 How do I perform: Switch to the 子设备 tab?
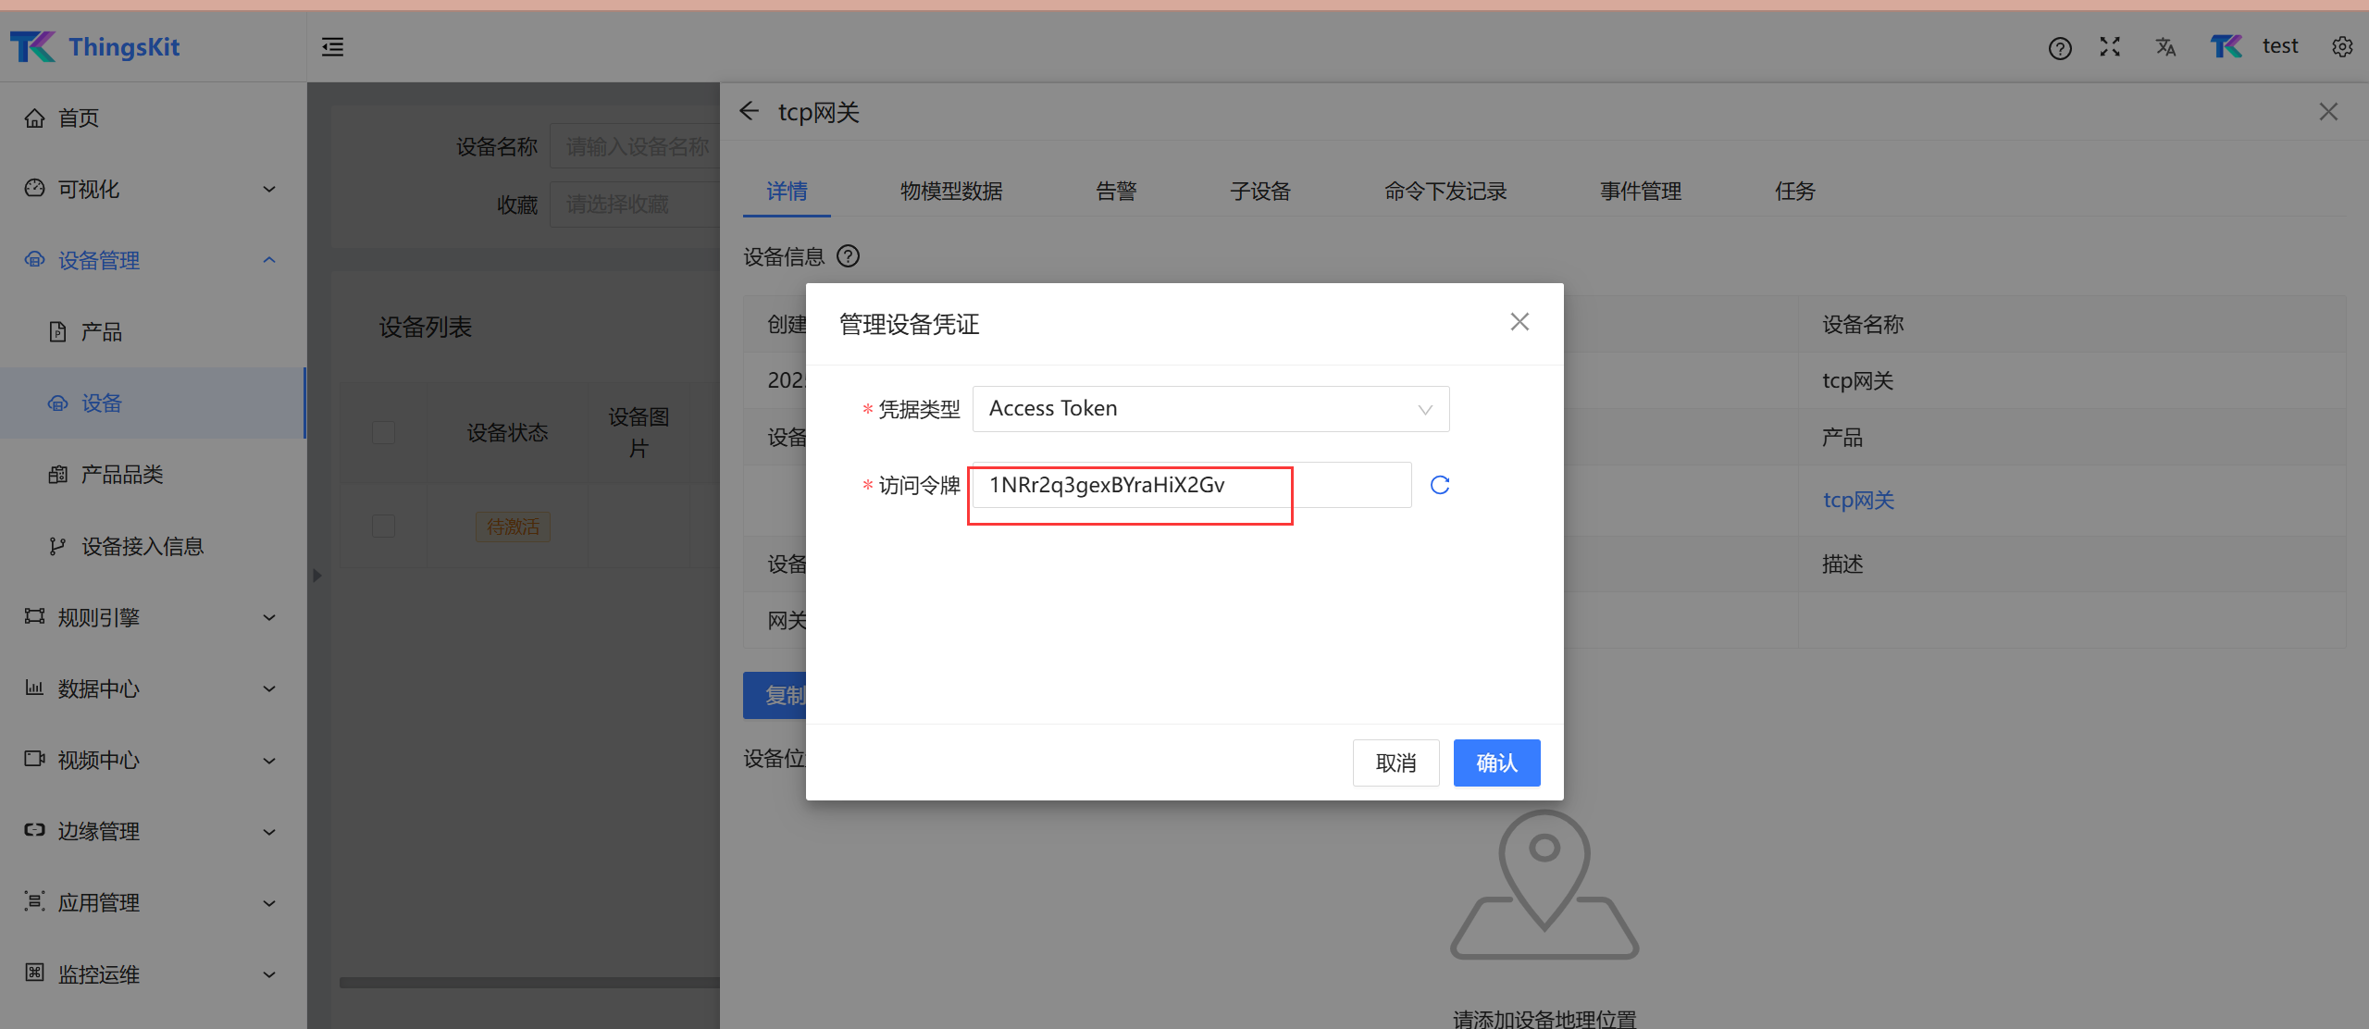coord(1259,192)
